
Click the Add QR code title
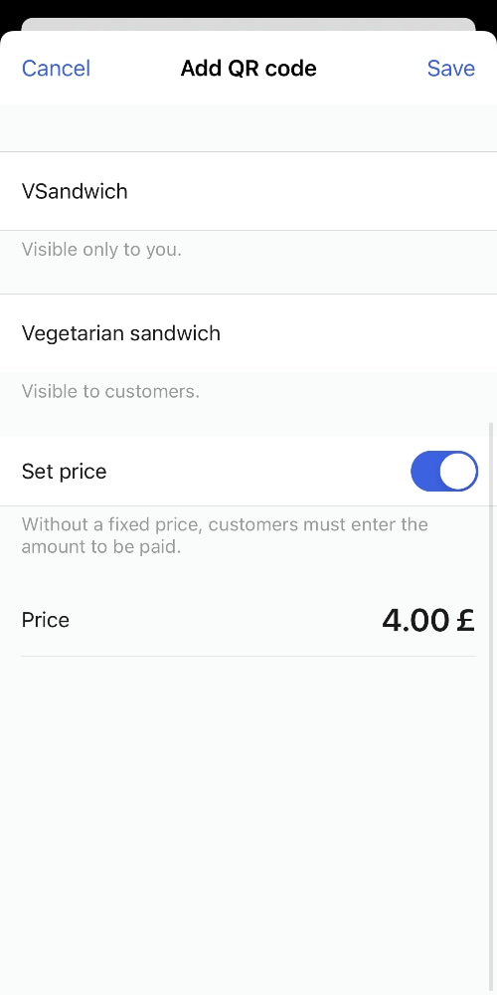(248, 68)
